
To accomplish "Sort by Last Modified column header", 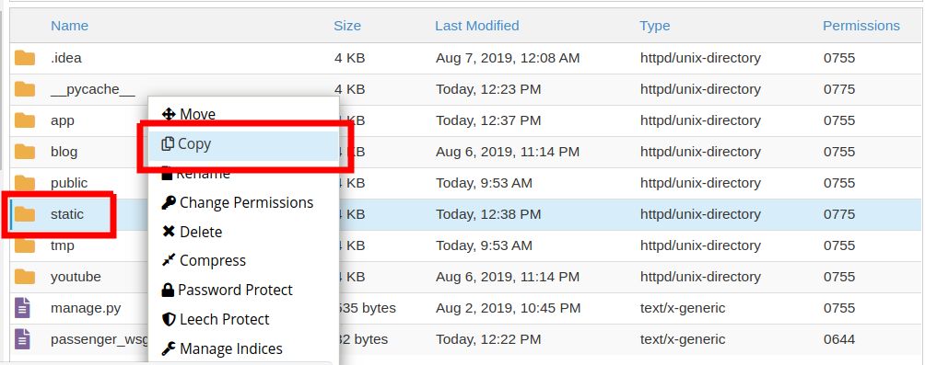I will pyautogui.click(x=476, y=26).
